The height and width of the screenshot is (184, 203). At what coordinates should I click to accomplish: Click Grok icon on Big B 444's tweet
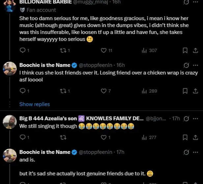(x=186, y=118)
